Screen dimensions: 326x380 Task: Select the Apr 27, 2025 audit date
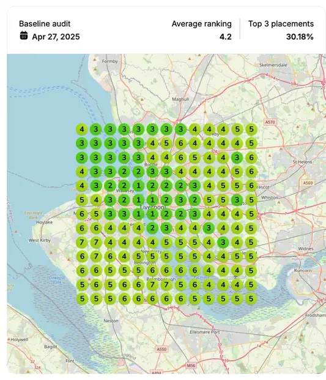pos(56,37)
